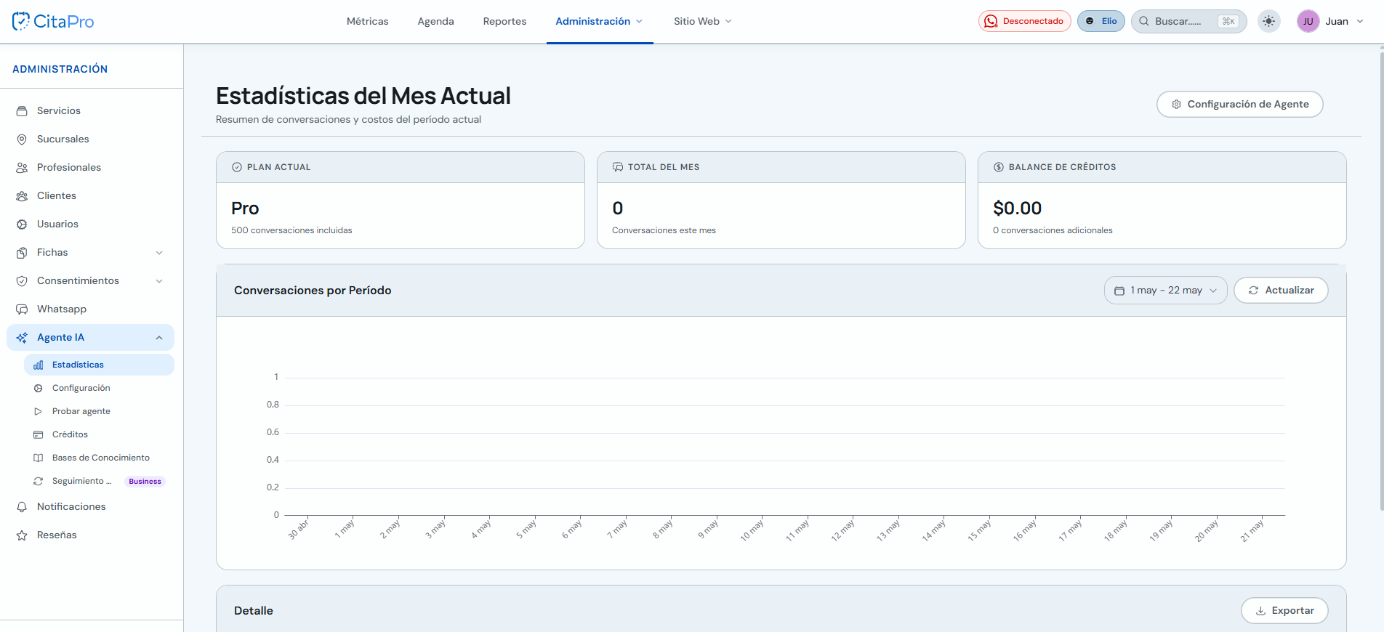Open Servicios in the sidebar
The height and width of the screenshot is (632, 1384).
tap(91, 110)
